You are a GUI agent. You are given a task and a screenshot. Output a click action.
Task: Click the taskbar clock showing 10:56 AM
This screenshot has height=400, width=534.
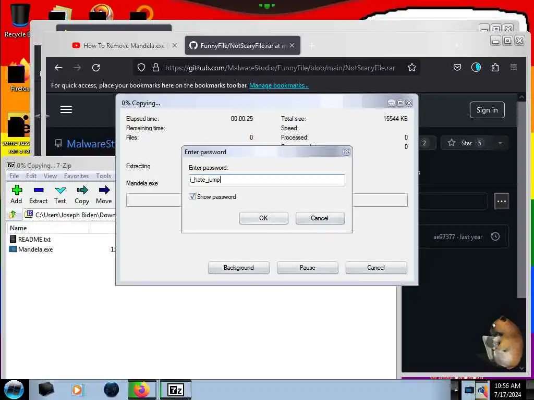(507, 390)
